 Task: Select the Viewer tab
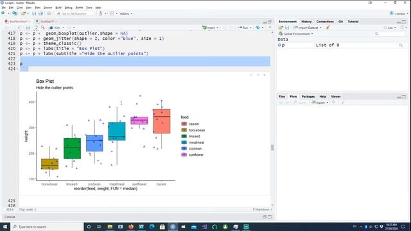[336, 96]
